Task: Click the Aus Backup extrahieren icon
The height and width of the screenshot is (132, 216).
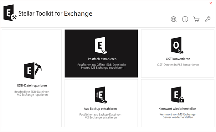Action: pos(101,95)
